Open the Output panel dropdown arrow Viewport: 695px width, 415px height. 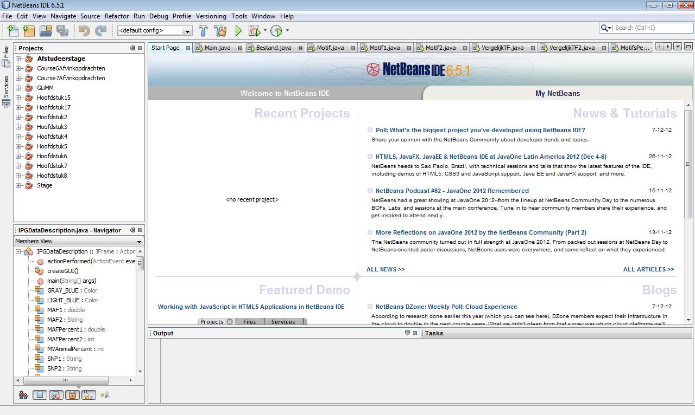(407, 333)
